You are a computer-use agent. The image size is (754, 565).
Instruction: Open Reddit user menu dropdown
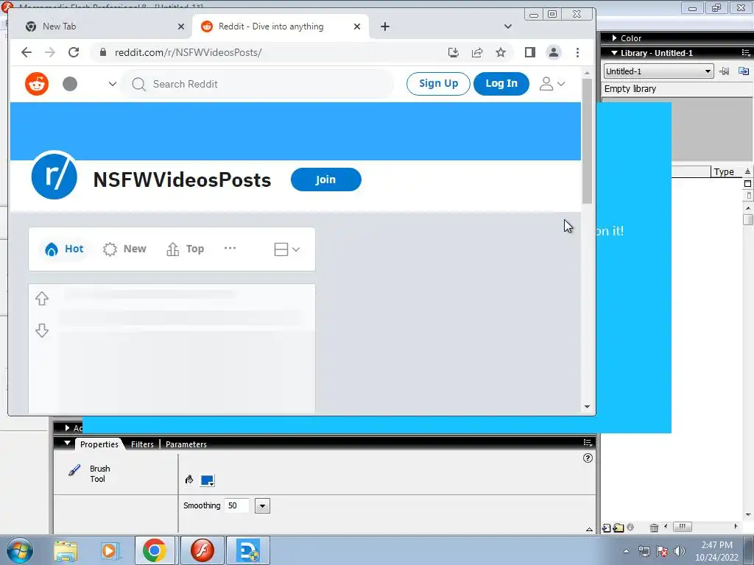point(552,84)
